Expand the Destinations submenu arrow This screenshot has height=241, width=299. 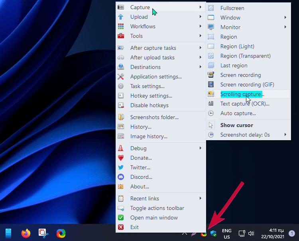click(x=200, y=67)
